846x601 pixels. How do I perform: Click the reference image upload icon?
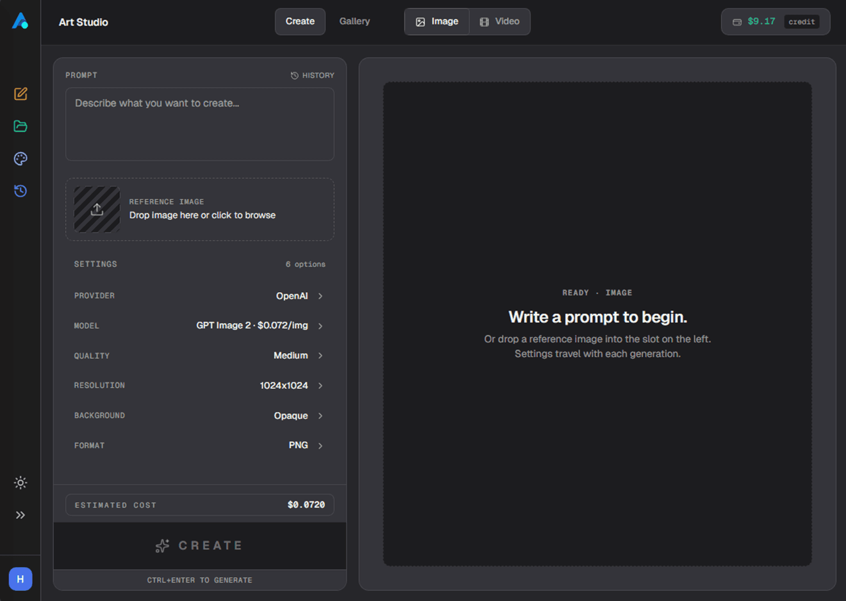tap(97, 210)
